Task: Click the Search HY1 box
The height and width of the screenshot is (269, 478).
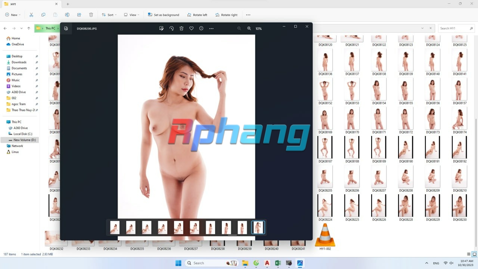Action: click(456, 28)
